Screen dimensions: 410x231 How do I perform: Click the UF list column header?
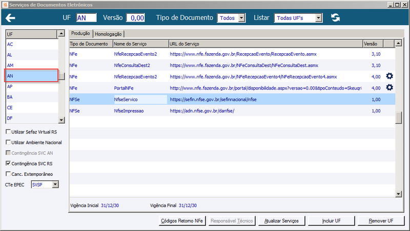tap(31, 34)
